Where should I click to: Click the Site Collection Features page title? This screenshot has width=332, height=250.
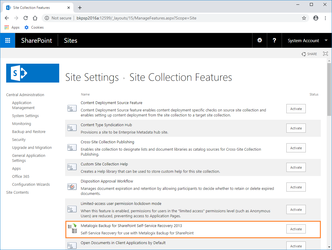point(181,77)
